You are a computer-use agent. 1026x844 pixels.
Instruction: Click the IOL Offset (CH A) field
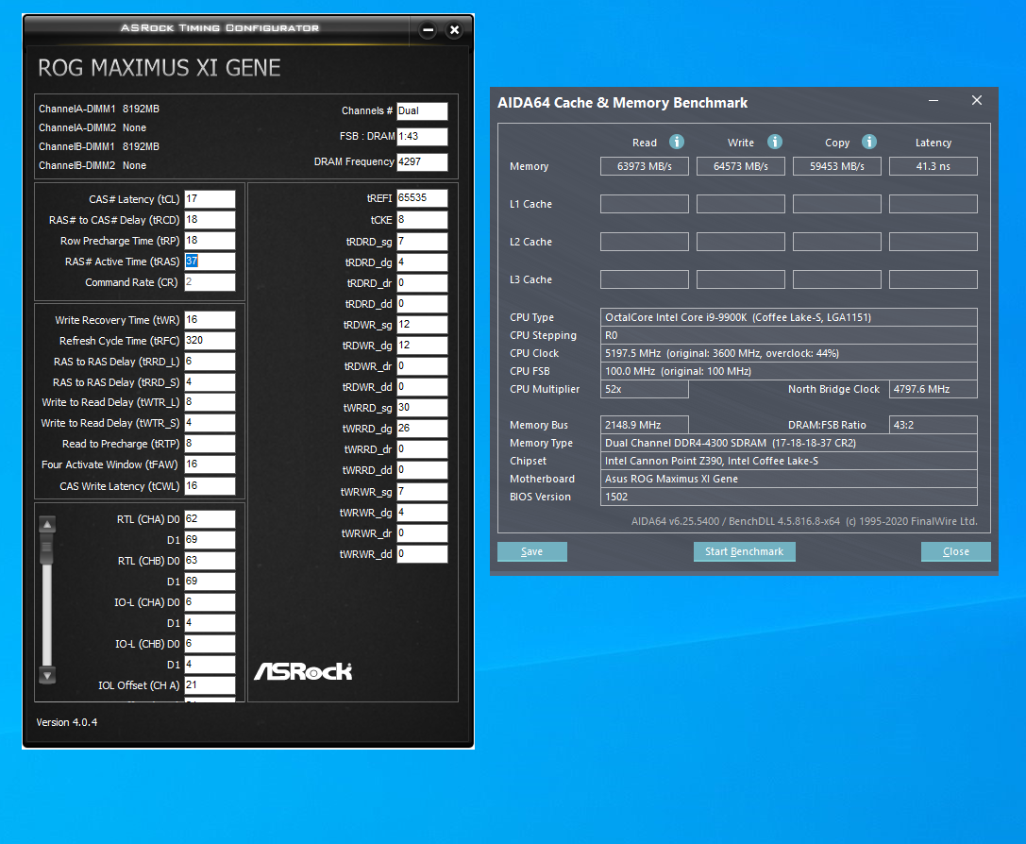click(210, 685)
